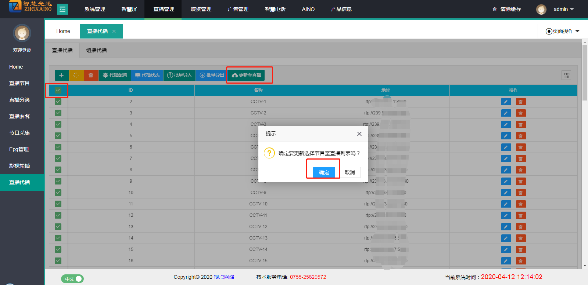Confirm the dialog with 确定 button
Viewport: 588px width, 285px height.
[x=324, y=172]
